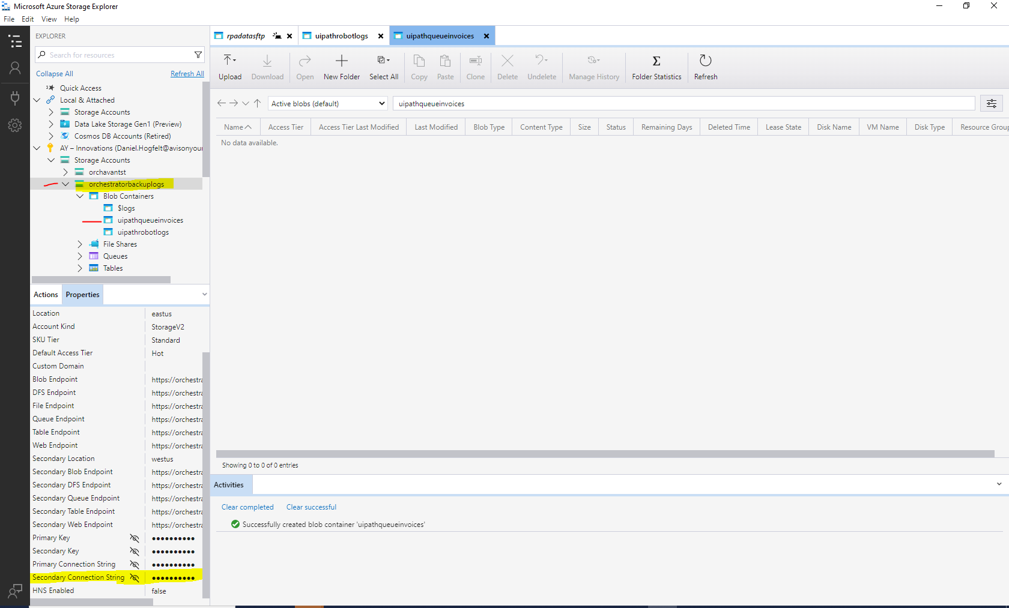Click Clear completed in Activities
The width and height of the screenshot is (1009, 608).
(x=247, y=507)
